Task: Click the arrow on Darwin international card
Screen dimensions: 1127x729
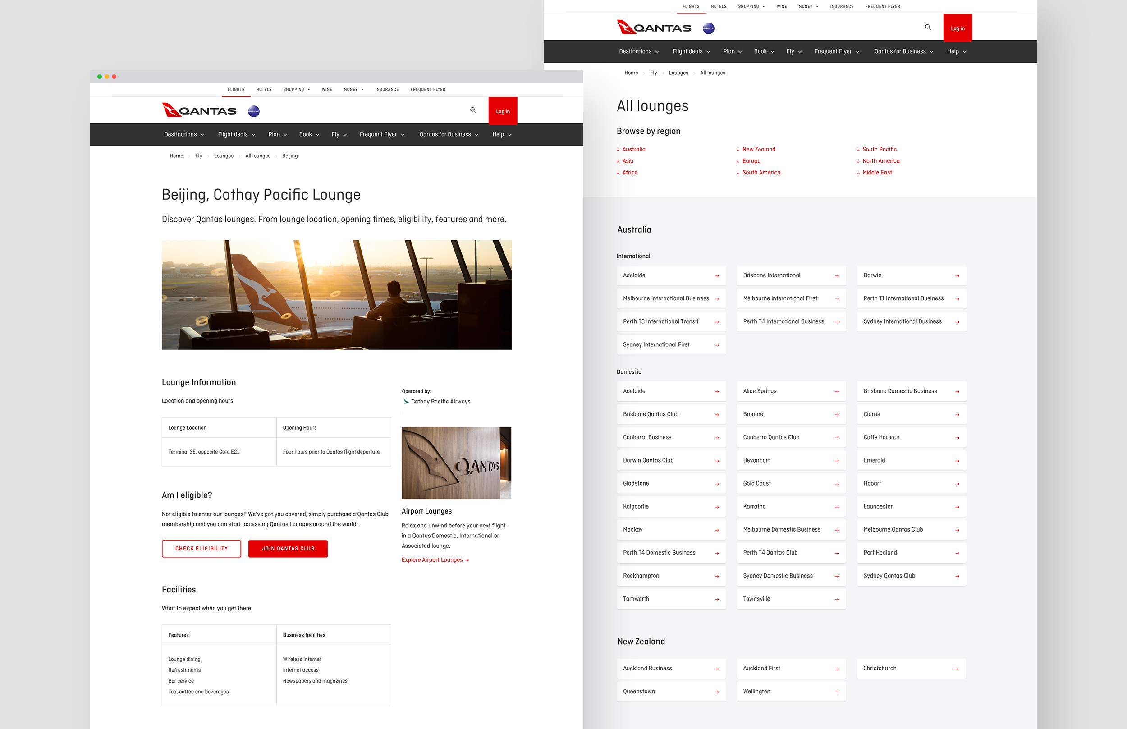Action: coord(957,276)
